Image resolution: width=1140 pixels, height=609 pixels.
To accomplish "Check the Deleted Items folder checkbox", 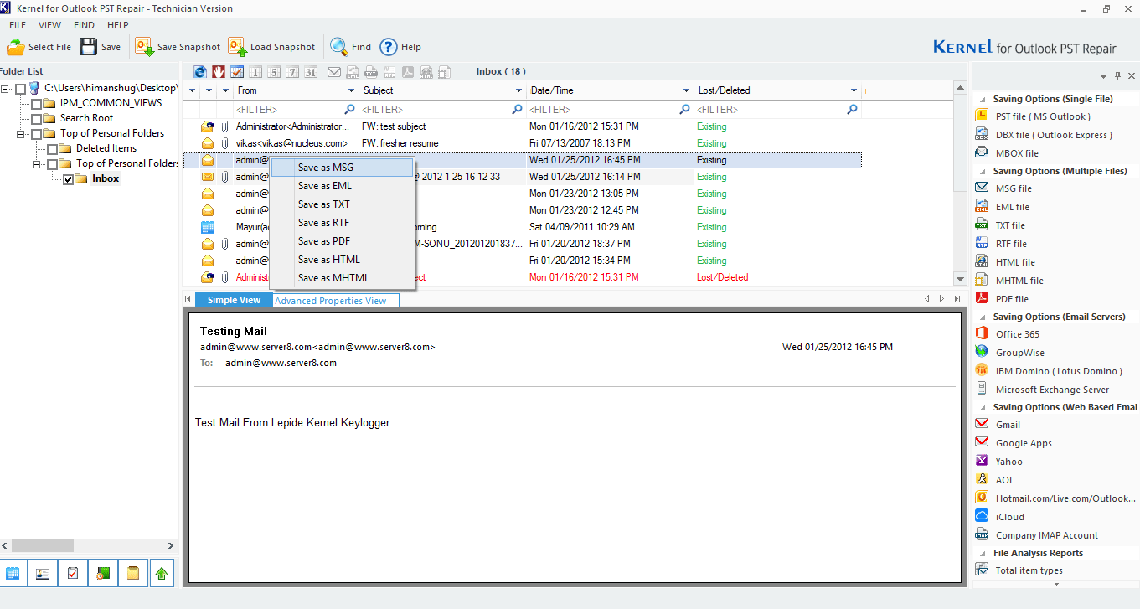I will 52,148.
